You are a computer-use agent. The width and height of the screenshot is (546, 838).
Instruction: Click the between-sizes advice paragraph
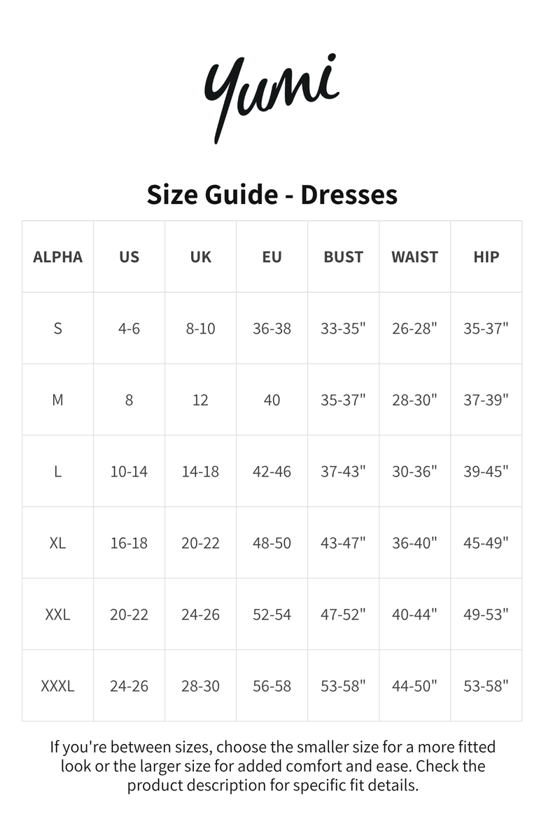click(x=272, y=766)
